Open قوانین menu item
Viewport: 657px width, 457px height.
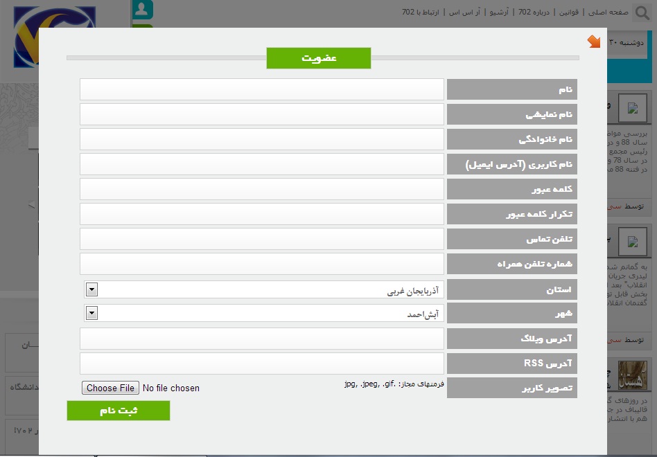(x=568, y=12)
